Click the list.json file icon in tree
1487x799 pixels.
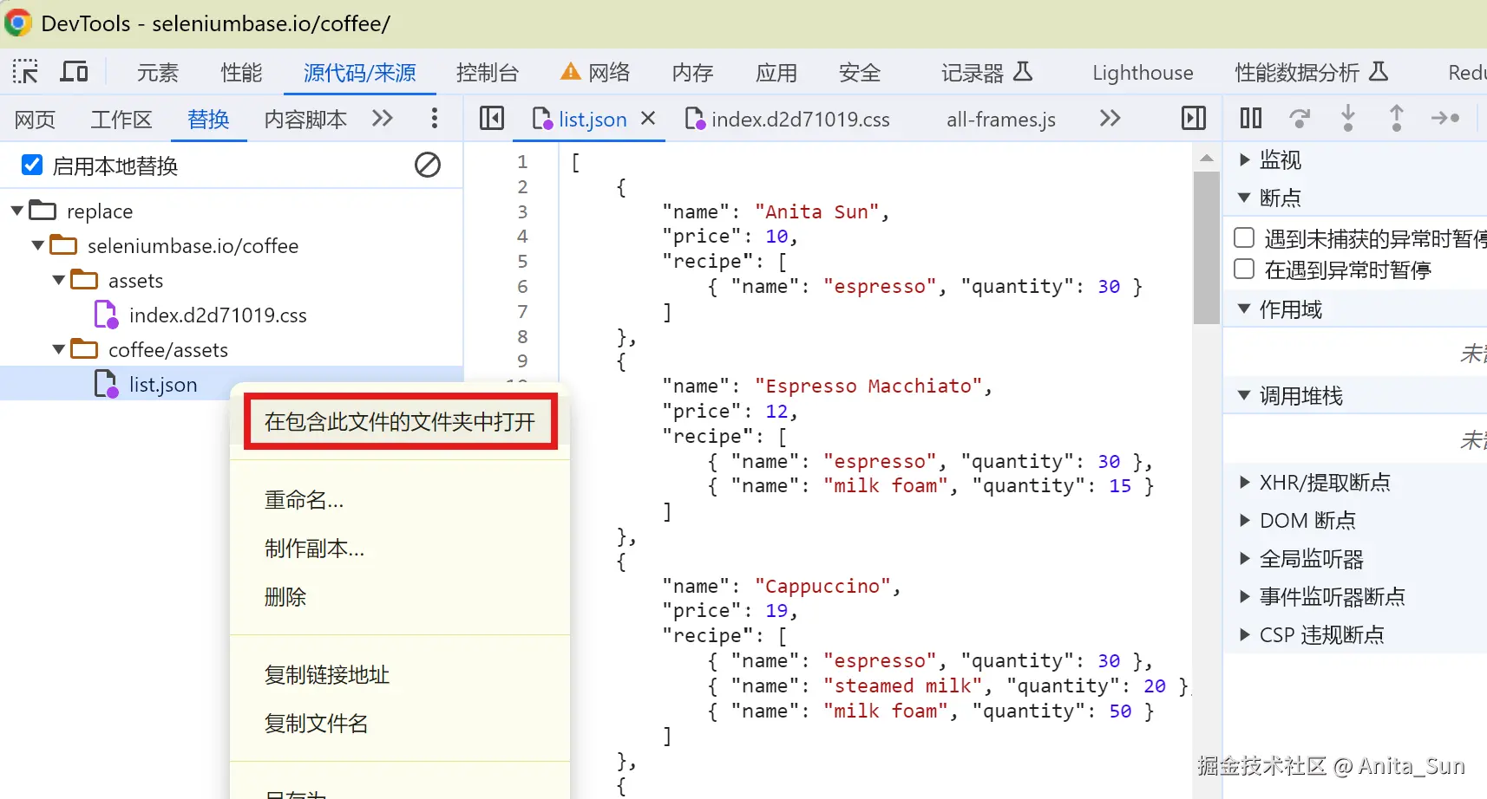pyautogui.click(x=106, y=384)
